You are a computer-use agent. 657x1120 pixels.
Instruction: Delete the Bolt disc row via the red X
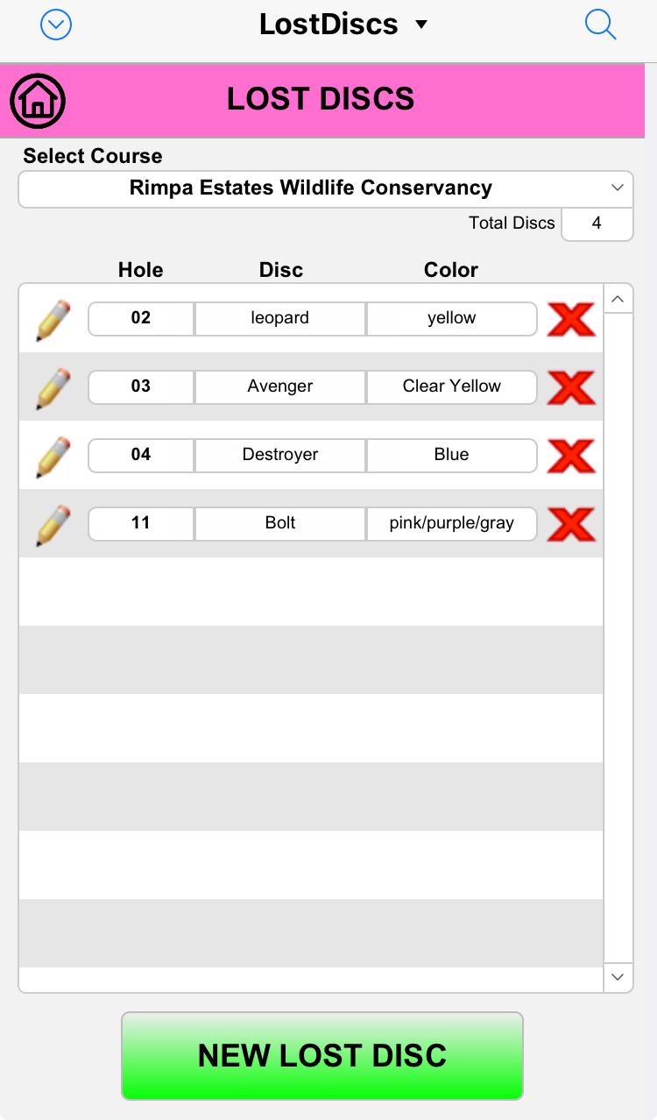[x=571, y=524]
